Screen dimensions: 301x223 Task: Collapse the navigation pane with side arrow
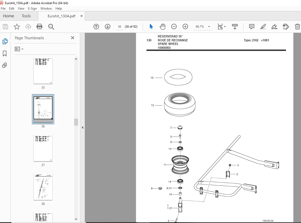(82, 127)
